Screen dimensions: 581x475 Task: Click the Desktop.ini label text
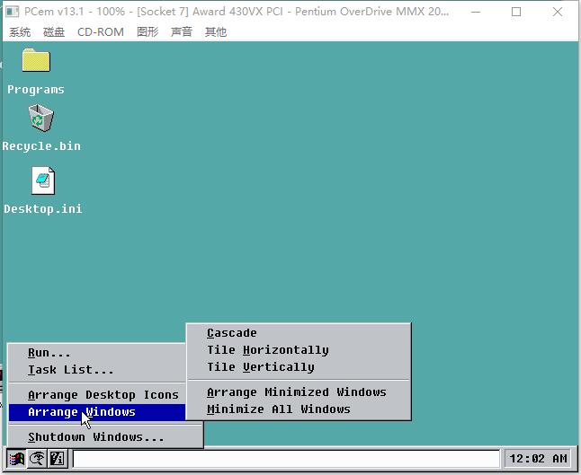pyautogui.click(x=43, y=209)
